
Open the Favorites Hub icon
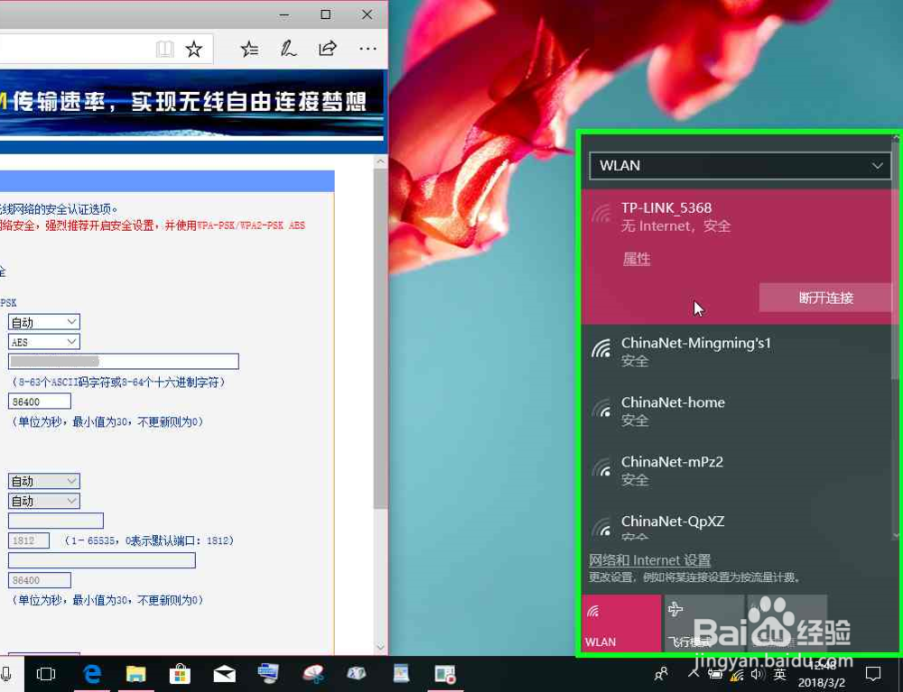tap(249, 50)
